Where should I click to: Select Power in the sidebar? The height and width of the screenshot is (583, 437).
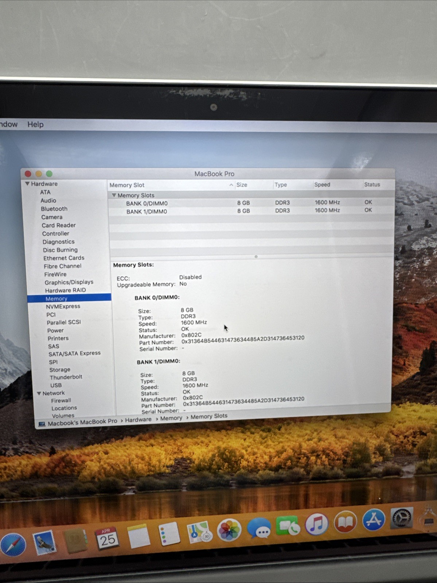[55, 331]
